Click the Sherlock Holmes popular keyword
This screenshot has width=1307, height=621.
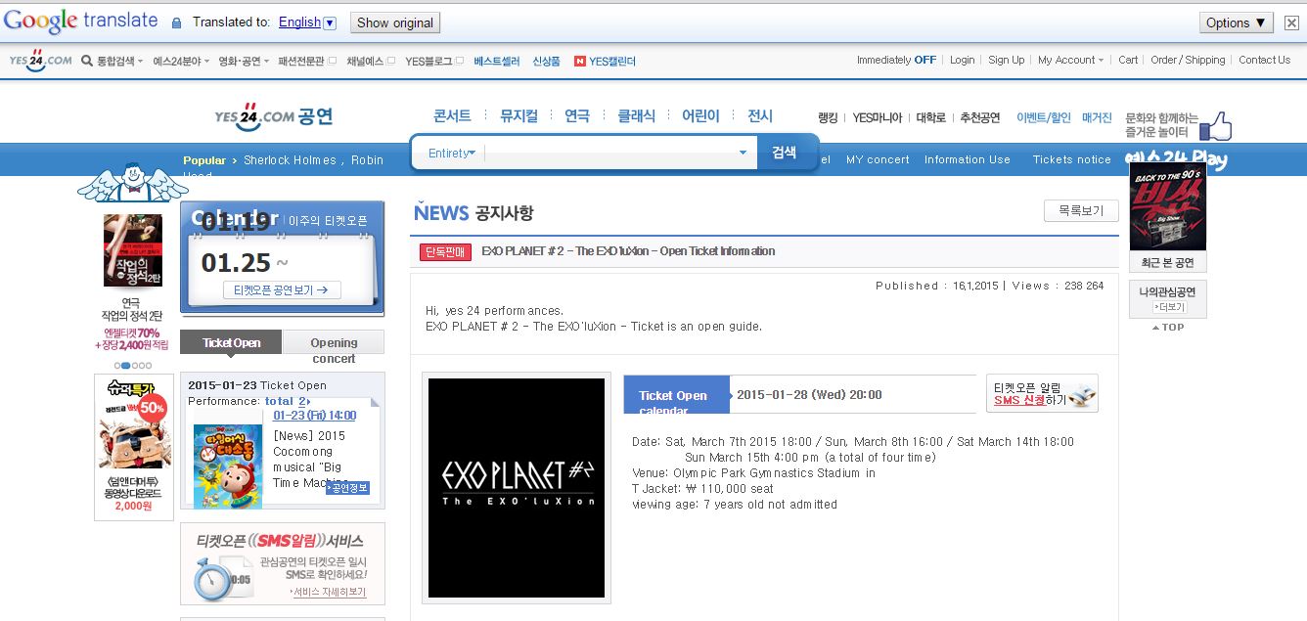coord(290,160)
